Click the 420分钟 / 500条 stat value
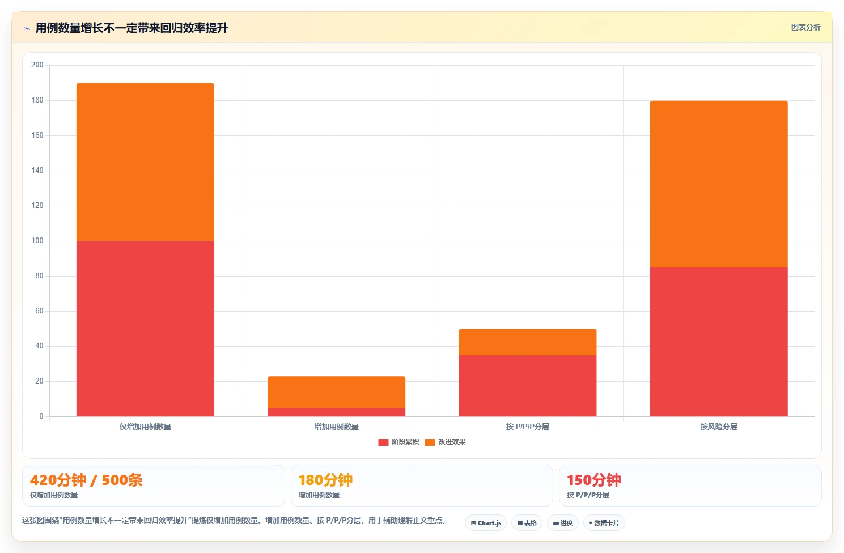This screenshot has width=844, height=553. point(86,480)
